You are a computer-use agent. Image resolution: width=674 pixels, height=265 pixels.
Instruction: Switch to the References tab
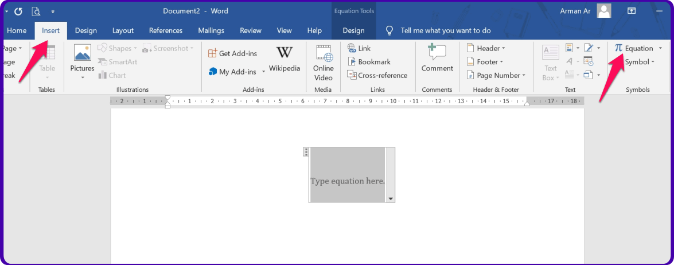165,30
